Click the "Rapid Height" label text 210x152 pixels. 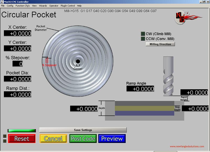[183, 98]
